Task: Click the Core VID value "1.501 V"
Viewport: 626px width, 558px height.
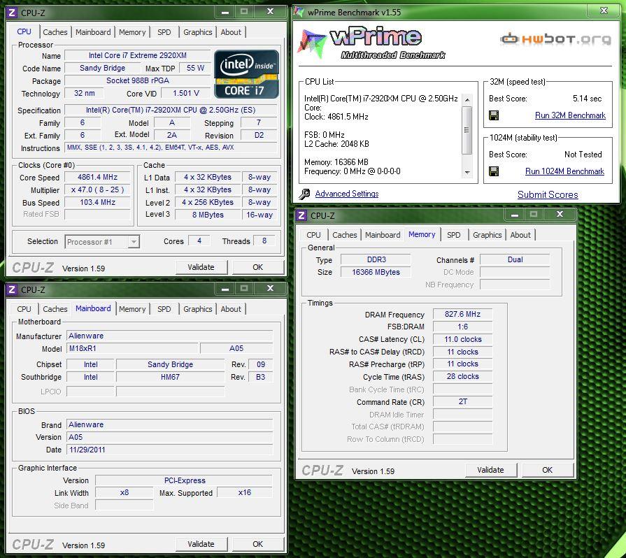Action: [x=185, y=94]
